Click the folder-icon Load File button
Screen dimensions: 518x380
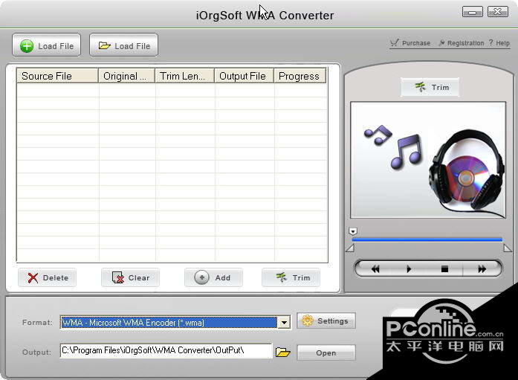(x=124, y=45)
